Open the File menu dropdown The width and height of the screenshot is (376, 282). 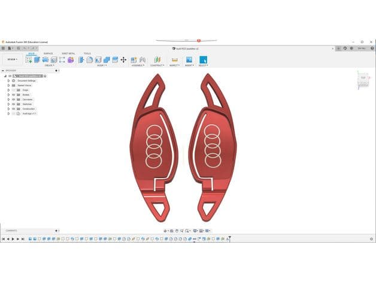pos(10,48)
